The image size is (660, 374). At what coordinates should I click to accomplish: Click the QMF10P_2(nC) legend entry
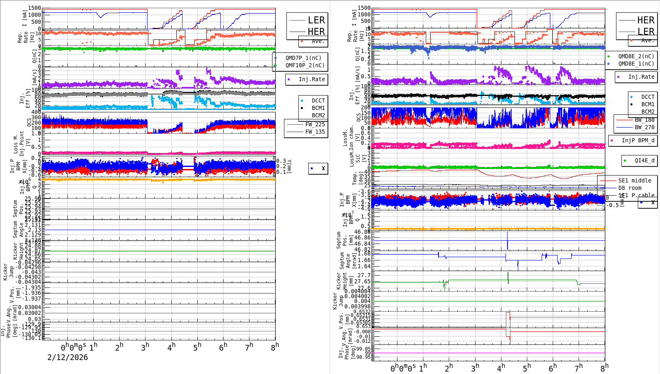[x=305, y=65]
